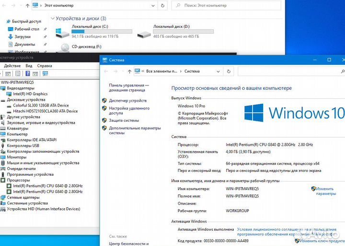
Task: Select the root node WIN-IP8TM4VREQ5 in device tree
Action: [x=17, y=83]
